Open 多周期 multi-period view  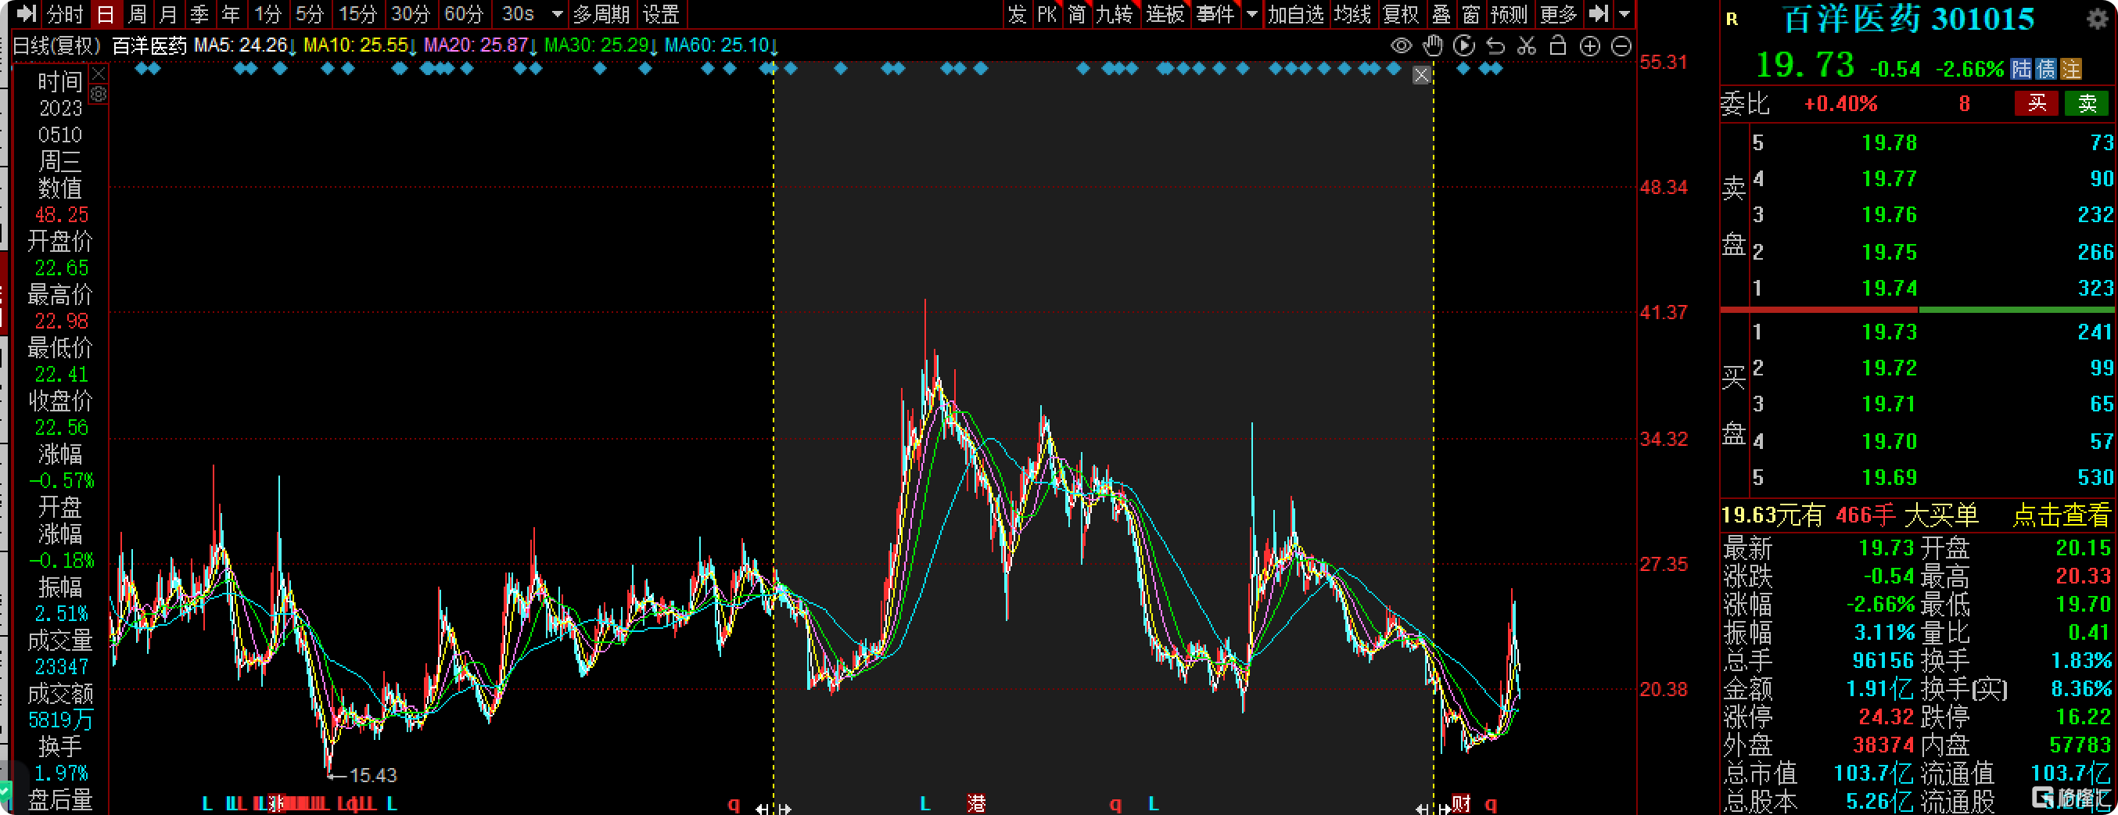(601, 13)
